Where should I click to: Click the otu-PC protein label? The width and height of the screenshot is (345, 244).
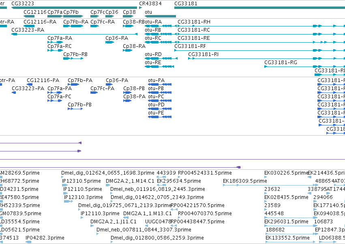point(156,97)
